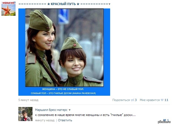Reply to the comment with Ответить

[65, 120]
